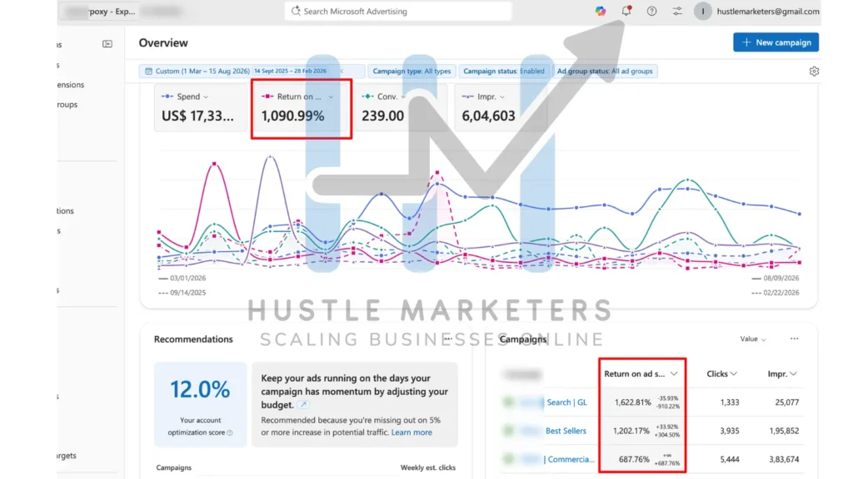Open Campaign type: All types filter
This screenshot has height=479, width=853.
point(412,72)
